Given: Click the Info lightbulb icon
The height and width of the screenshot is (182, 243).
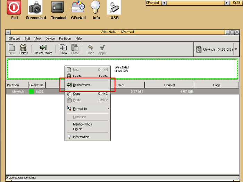Looking at the screenshot, I should (x=95, y=7).
